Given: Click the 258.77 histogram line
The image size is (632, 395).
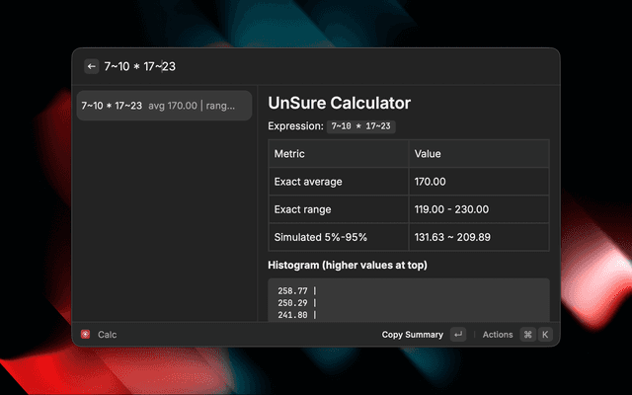Looking at the screenshot, I should 296,291.
